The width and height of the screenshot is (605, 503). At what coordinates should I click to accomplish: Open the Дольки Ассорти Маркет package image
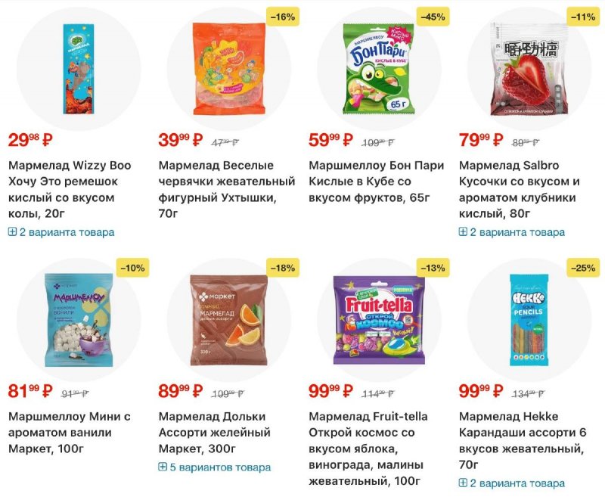pos(229,320)
